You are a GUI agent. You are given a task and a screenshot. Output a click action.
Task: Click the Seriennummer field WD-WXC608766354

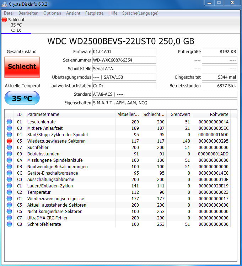(x=124, y=60)
